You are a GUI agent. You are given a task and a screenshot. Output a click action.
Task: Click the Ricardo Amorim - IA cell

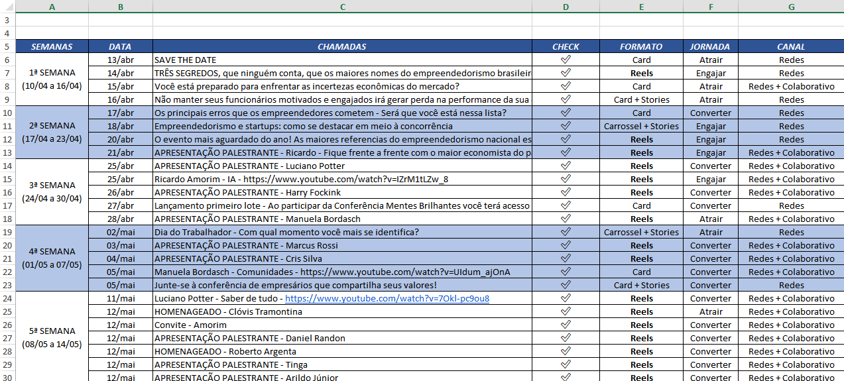[342, 179]
